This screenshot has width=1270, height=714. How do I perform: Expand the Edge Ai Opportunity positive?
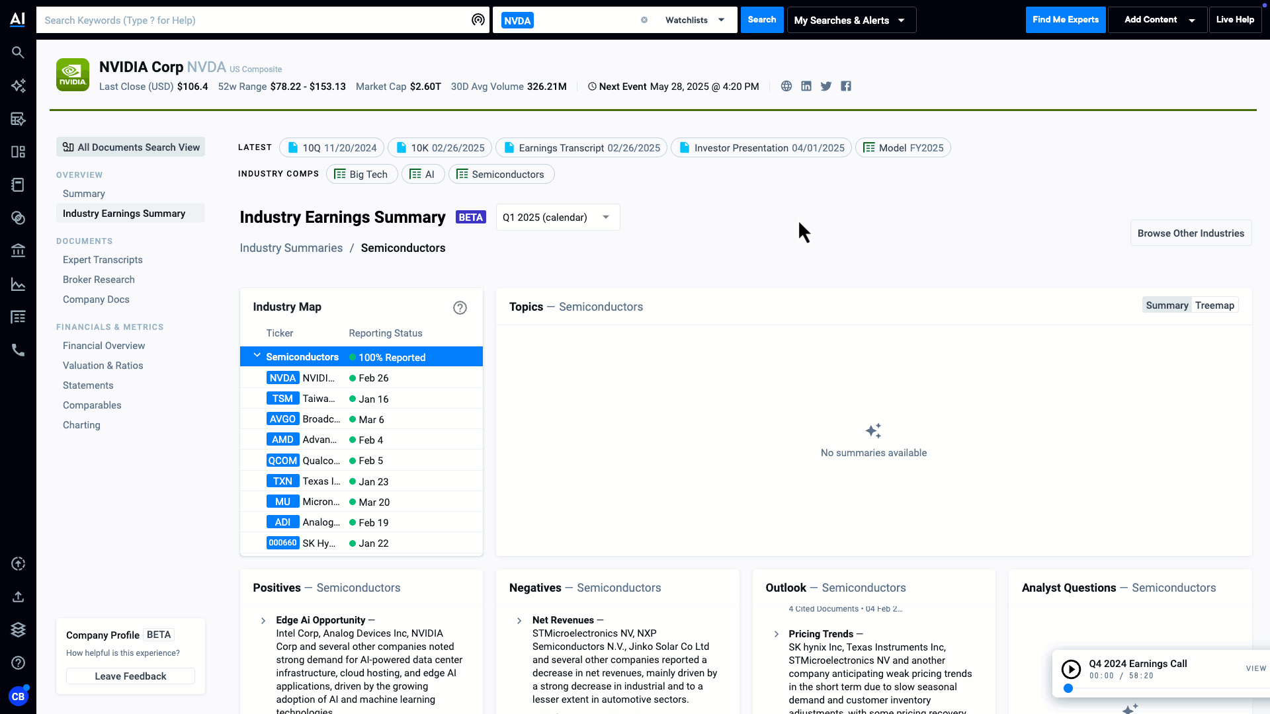point(263,620)
